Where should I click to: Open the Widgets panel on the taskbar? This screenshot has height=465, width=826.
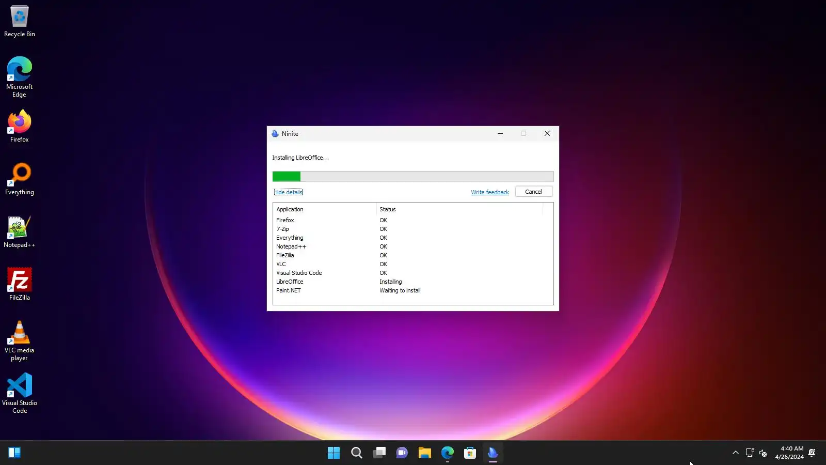point(14,453)
